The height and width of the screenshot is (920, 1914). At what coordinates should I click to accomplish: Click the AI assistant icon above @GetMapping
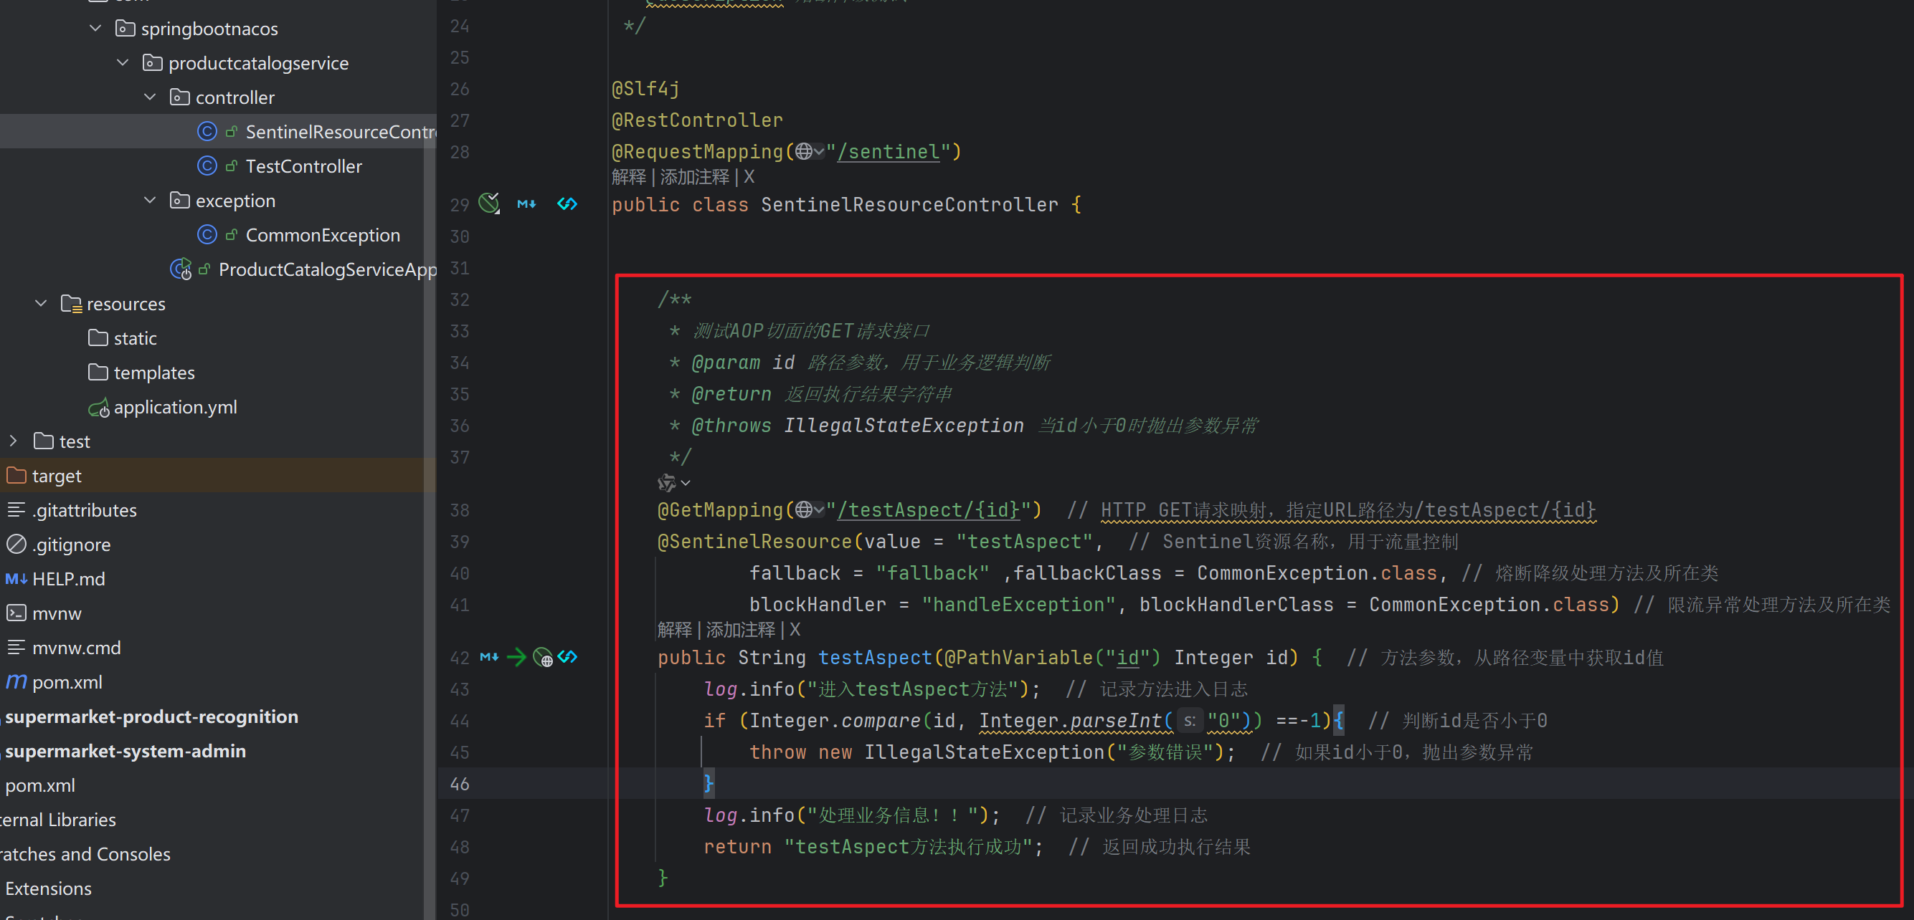click(667, 484)
